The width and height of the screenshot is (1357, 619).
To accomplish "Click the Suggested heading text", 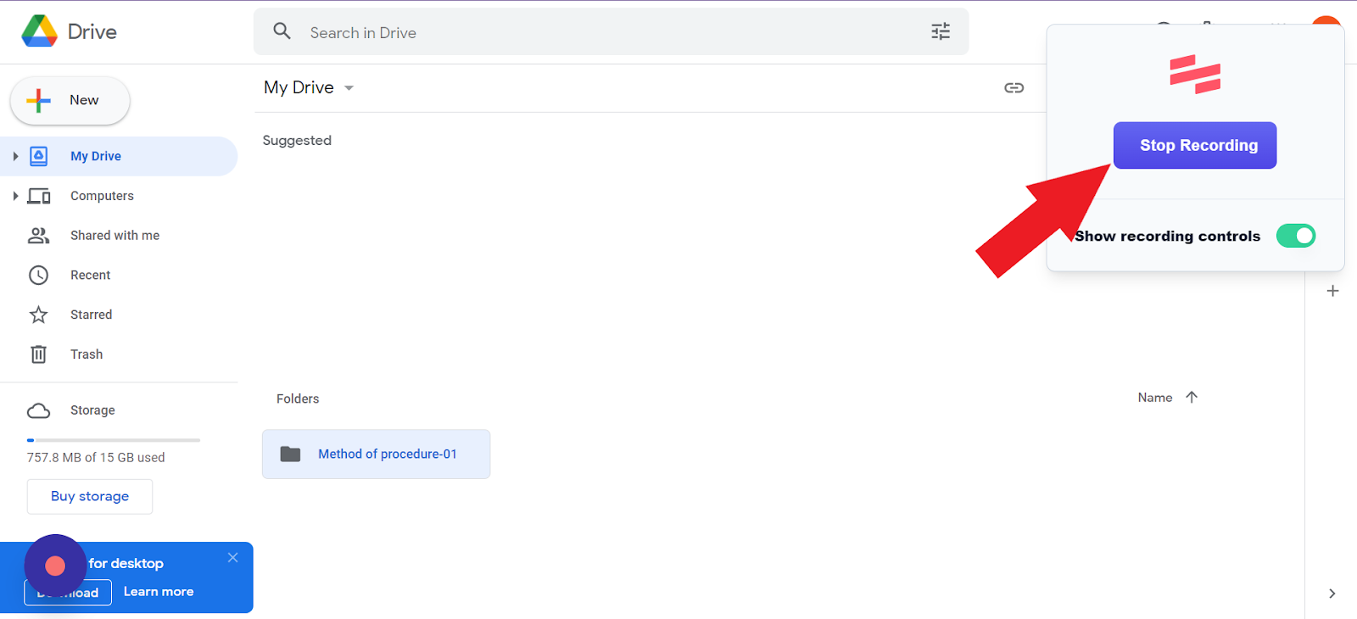I will pos(297,141).
